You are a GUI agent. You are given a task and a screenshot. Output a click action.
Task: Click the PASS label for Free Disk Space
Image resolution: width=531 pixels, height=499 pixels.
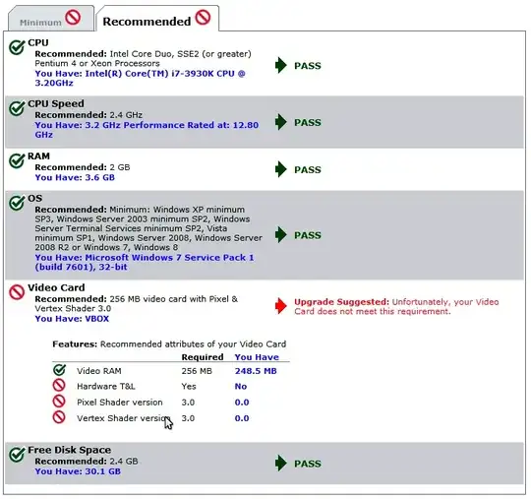click(308, 464)
